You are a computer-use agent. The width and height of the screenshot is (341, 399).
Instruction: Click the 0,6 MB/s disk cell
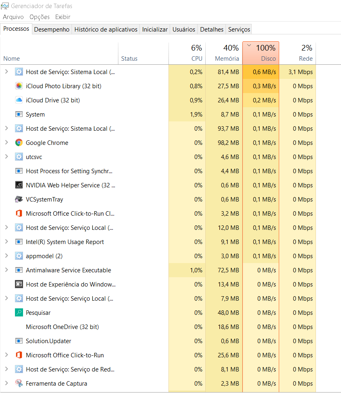[x=261, y=72]
